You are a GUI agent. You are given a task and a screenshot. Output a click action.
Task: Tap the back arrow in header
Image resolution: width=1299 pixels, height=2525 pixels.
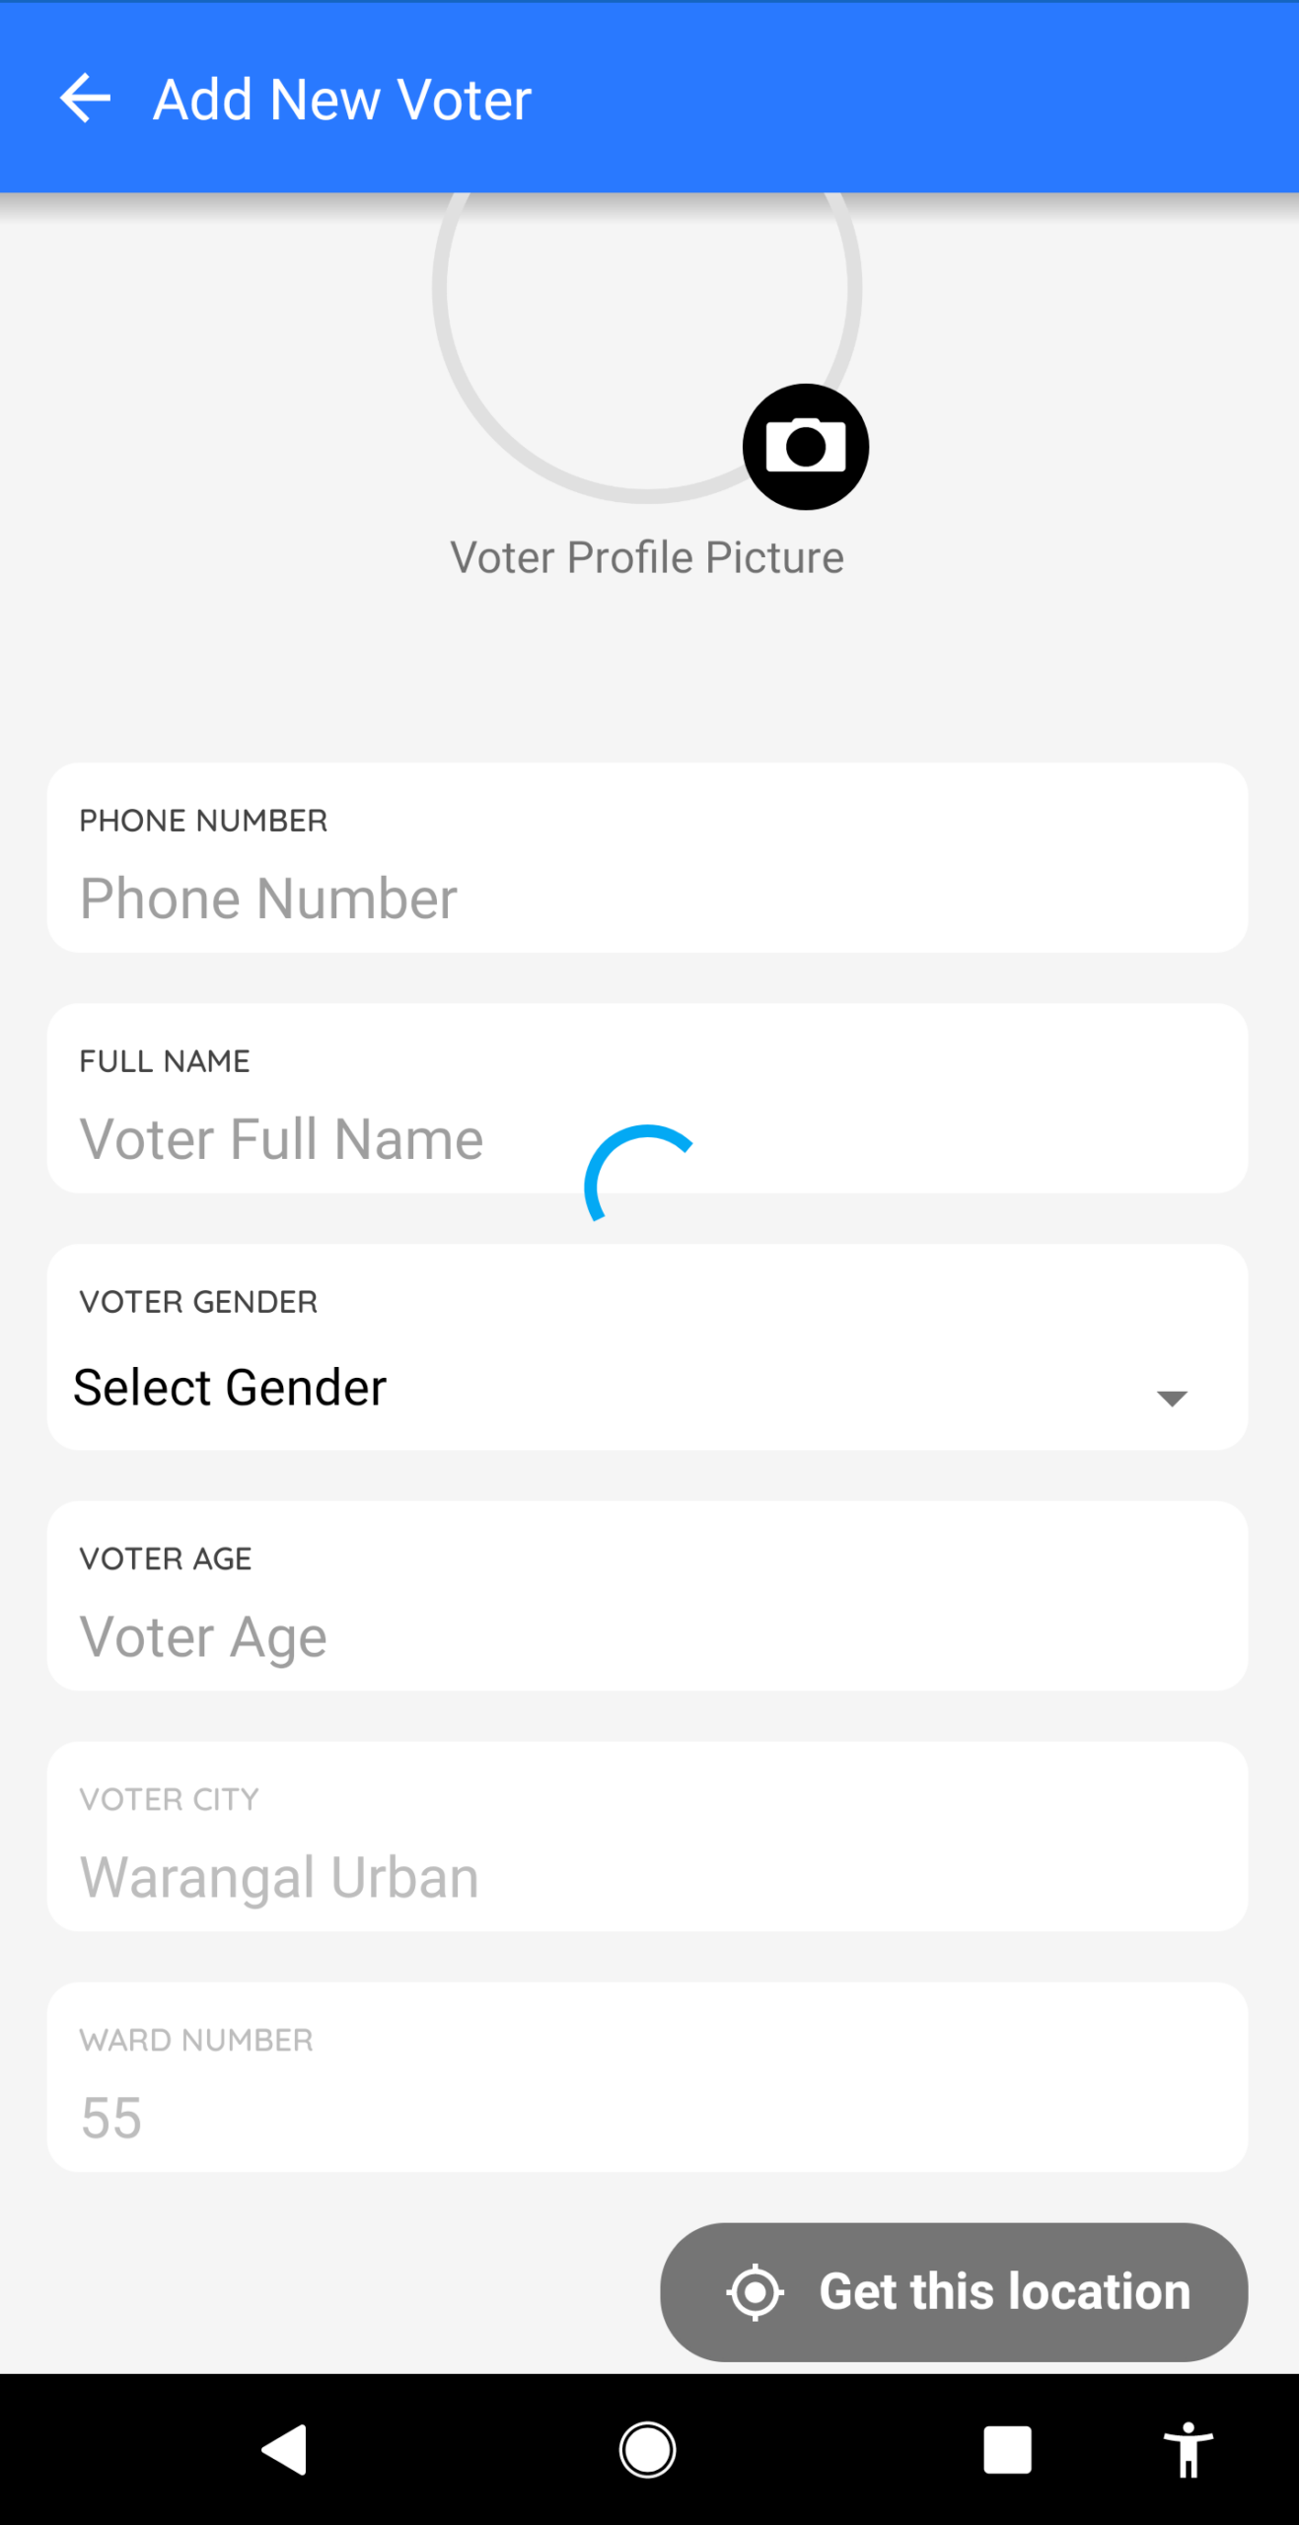[85, 99]
